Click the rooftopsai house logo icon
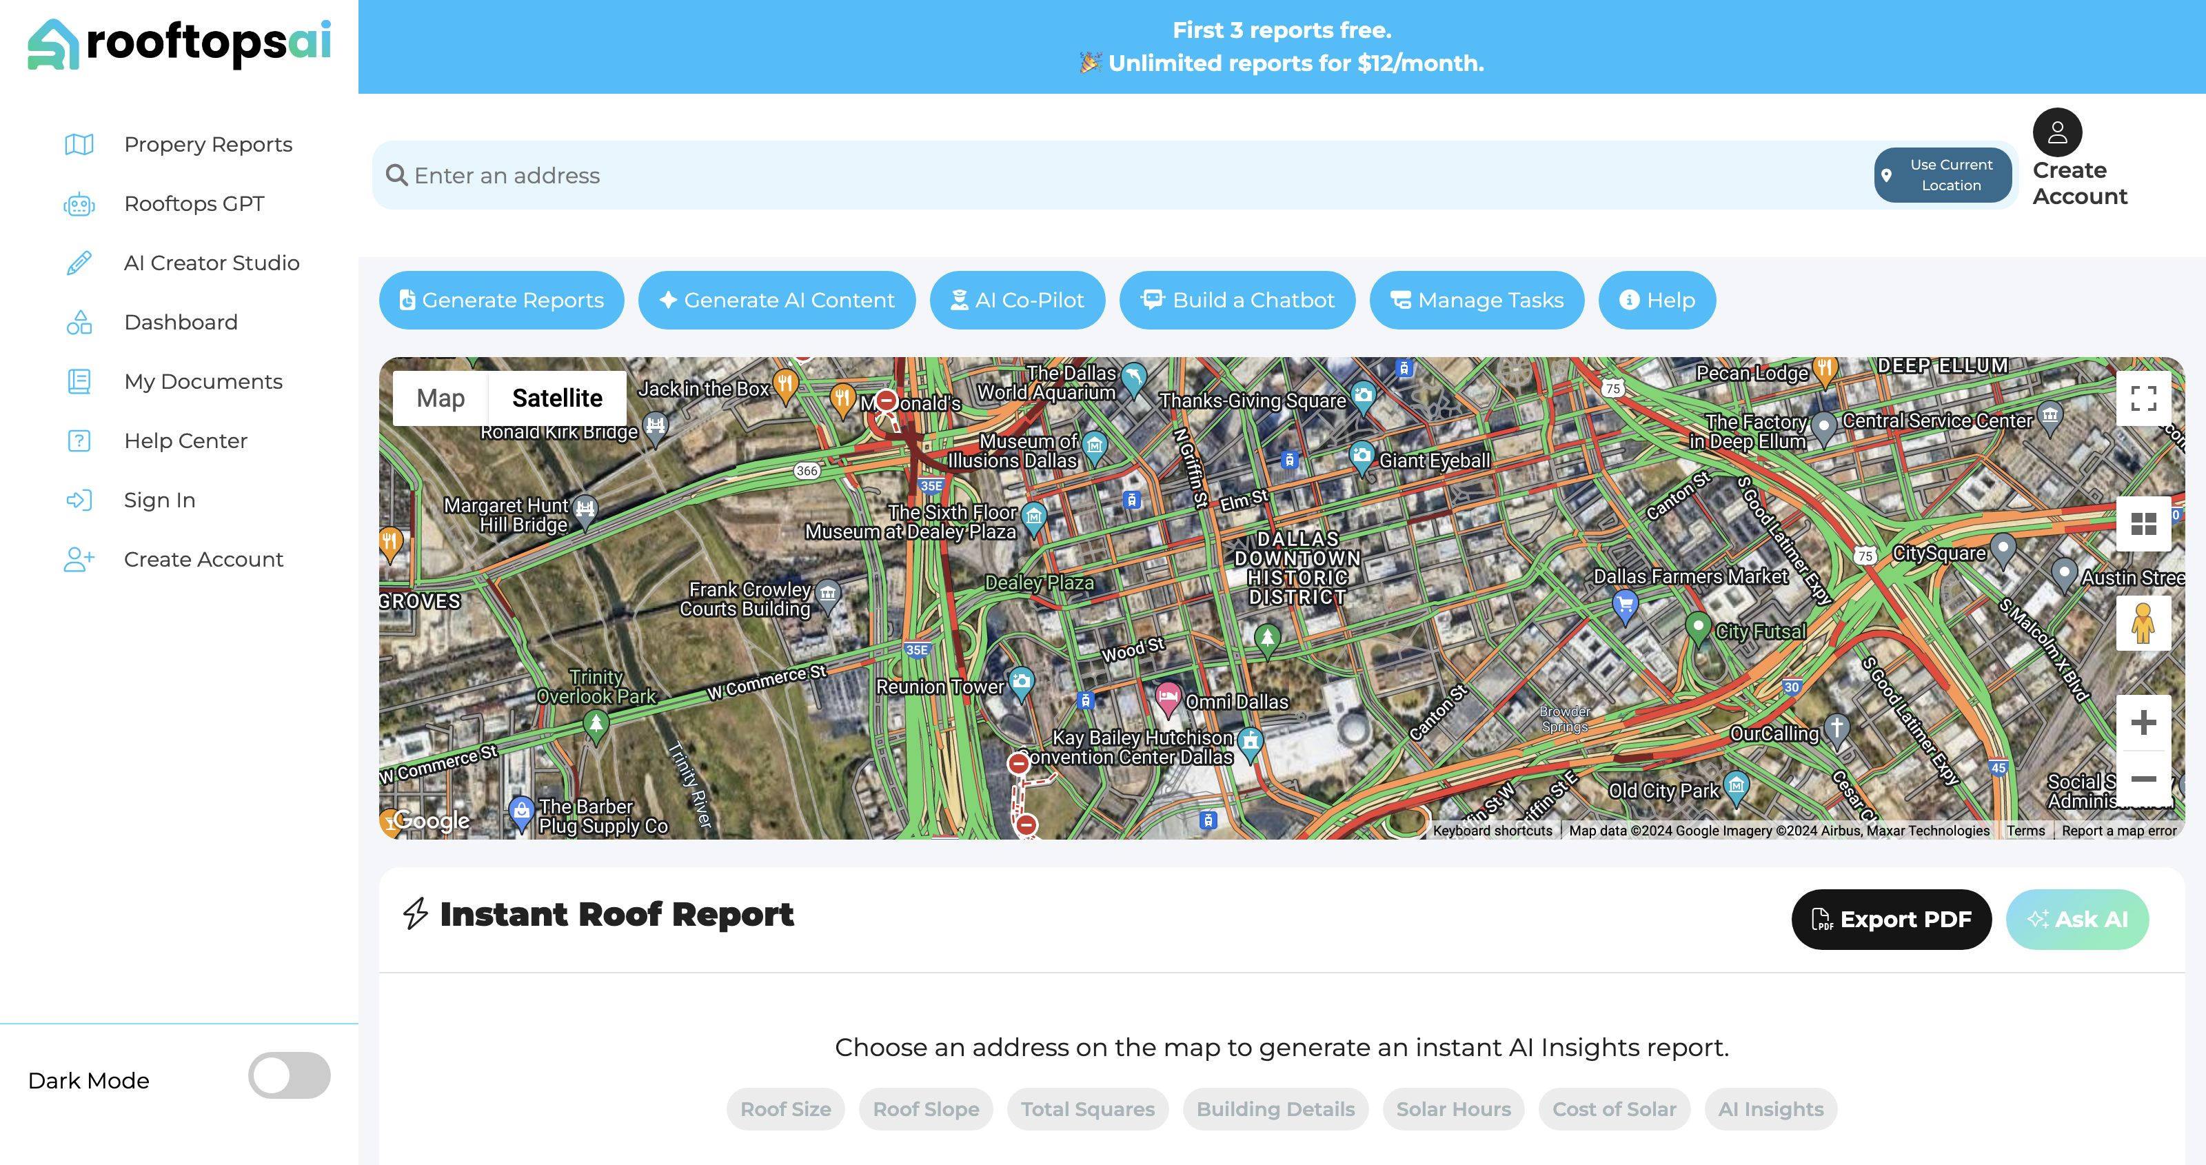 point(53,43)
